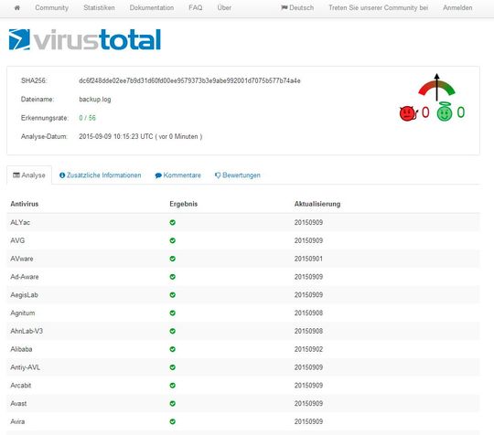Open the Dokumentation page

[152, 8]
